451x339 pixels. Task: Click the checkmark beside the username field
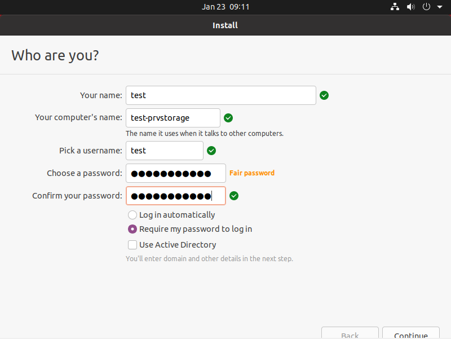pyautogui.click(x=212, y=151)
